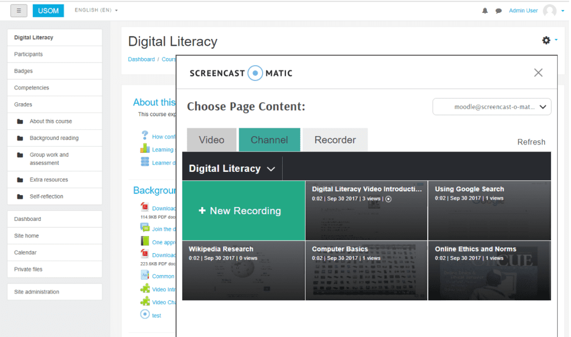
Task: Click the Screencast-O-Matic circle logo
Action: point(255,73)
